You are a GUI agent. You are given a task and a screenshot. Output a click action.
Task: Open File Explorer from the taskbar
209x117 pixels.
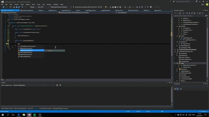click(24, 115)
